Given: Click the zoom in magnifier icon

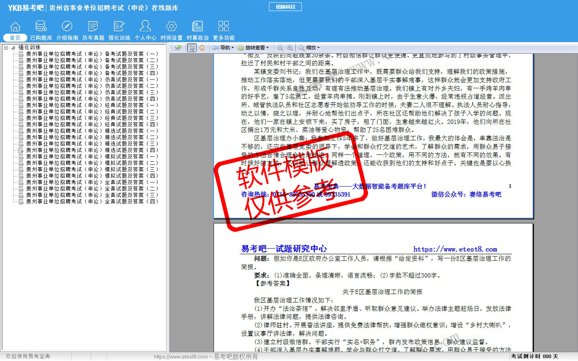Looking at the screenshot, I should pos(290,48).
